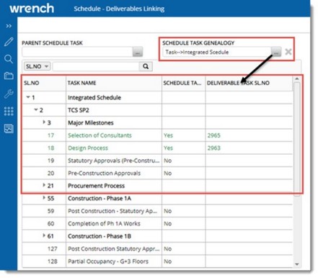Click the Schedule Task Genealogy browse button
318x278 pixels.
tap(276, 52)
